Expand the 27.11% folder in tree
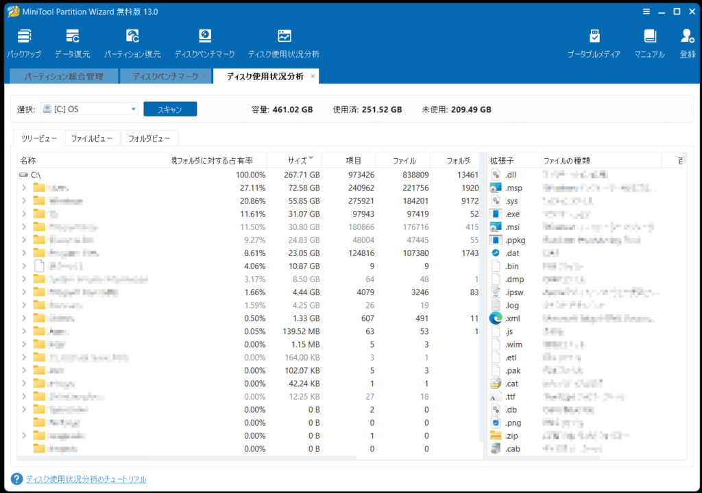This screenshot has width=702, height=493. pyautogui.click(x=24, y=188)
